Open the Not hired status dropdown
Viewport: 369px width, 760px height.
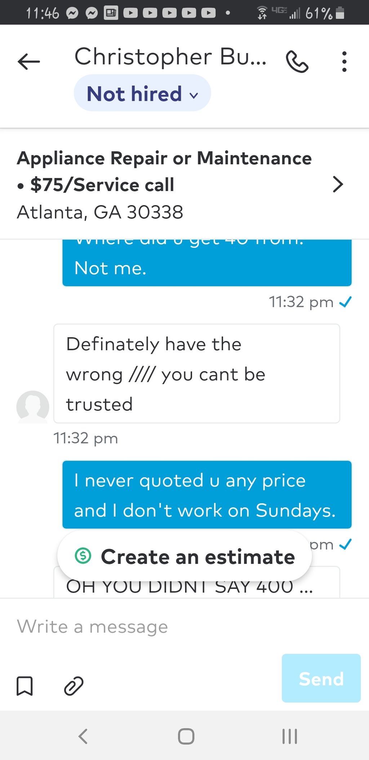point(142,93)
